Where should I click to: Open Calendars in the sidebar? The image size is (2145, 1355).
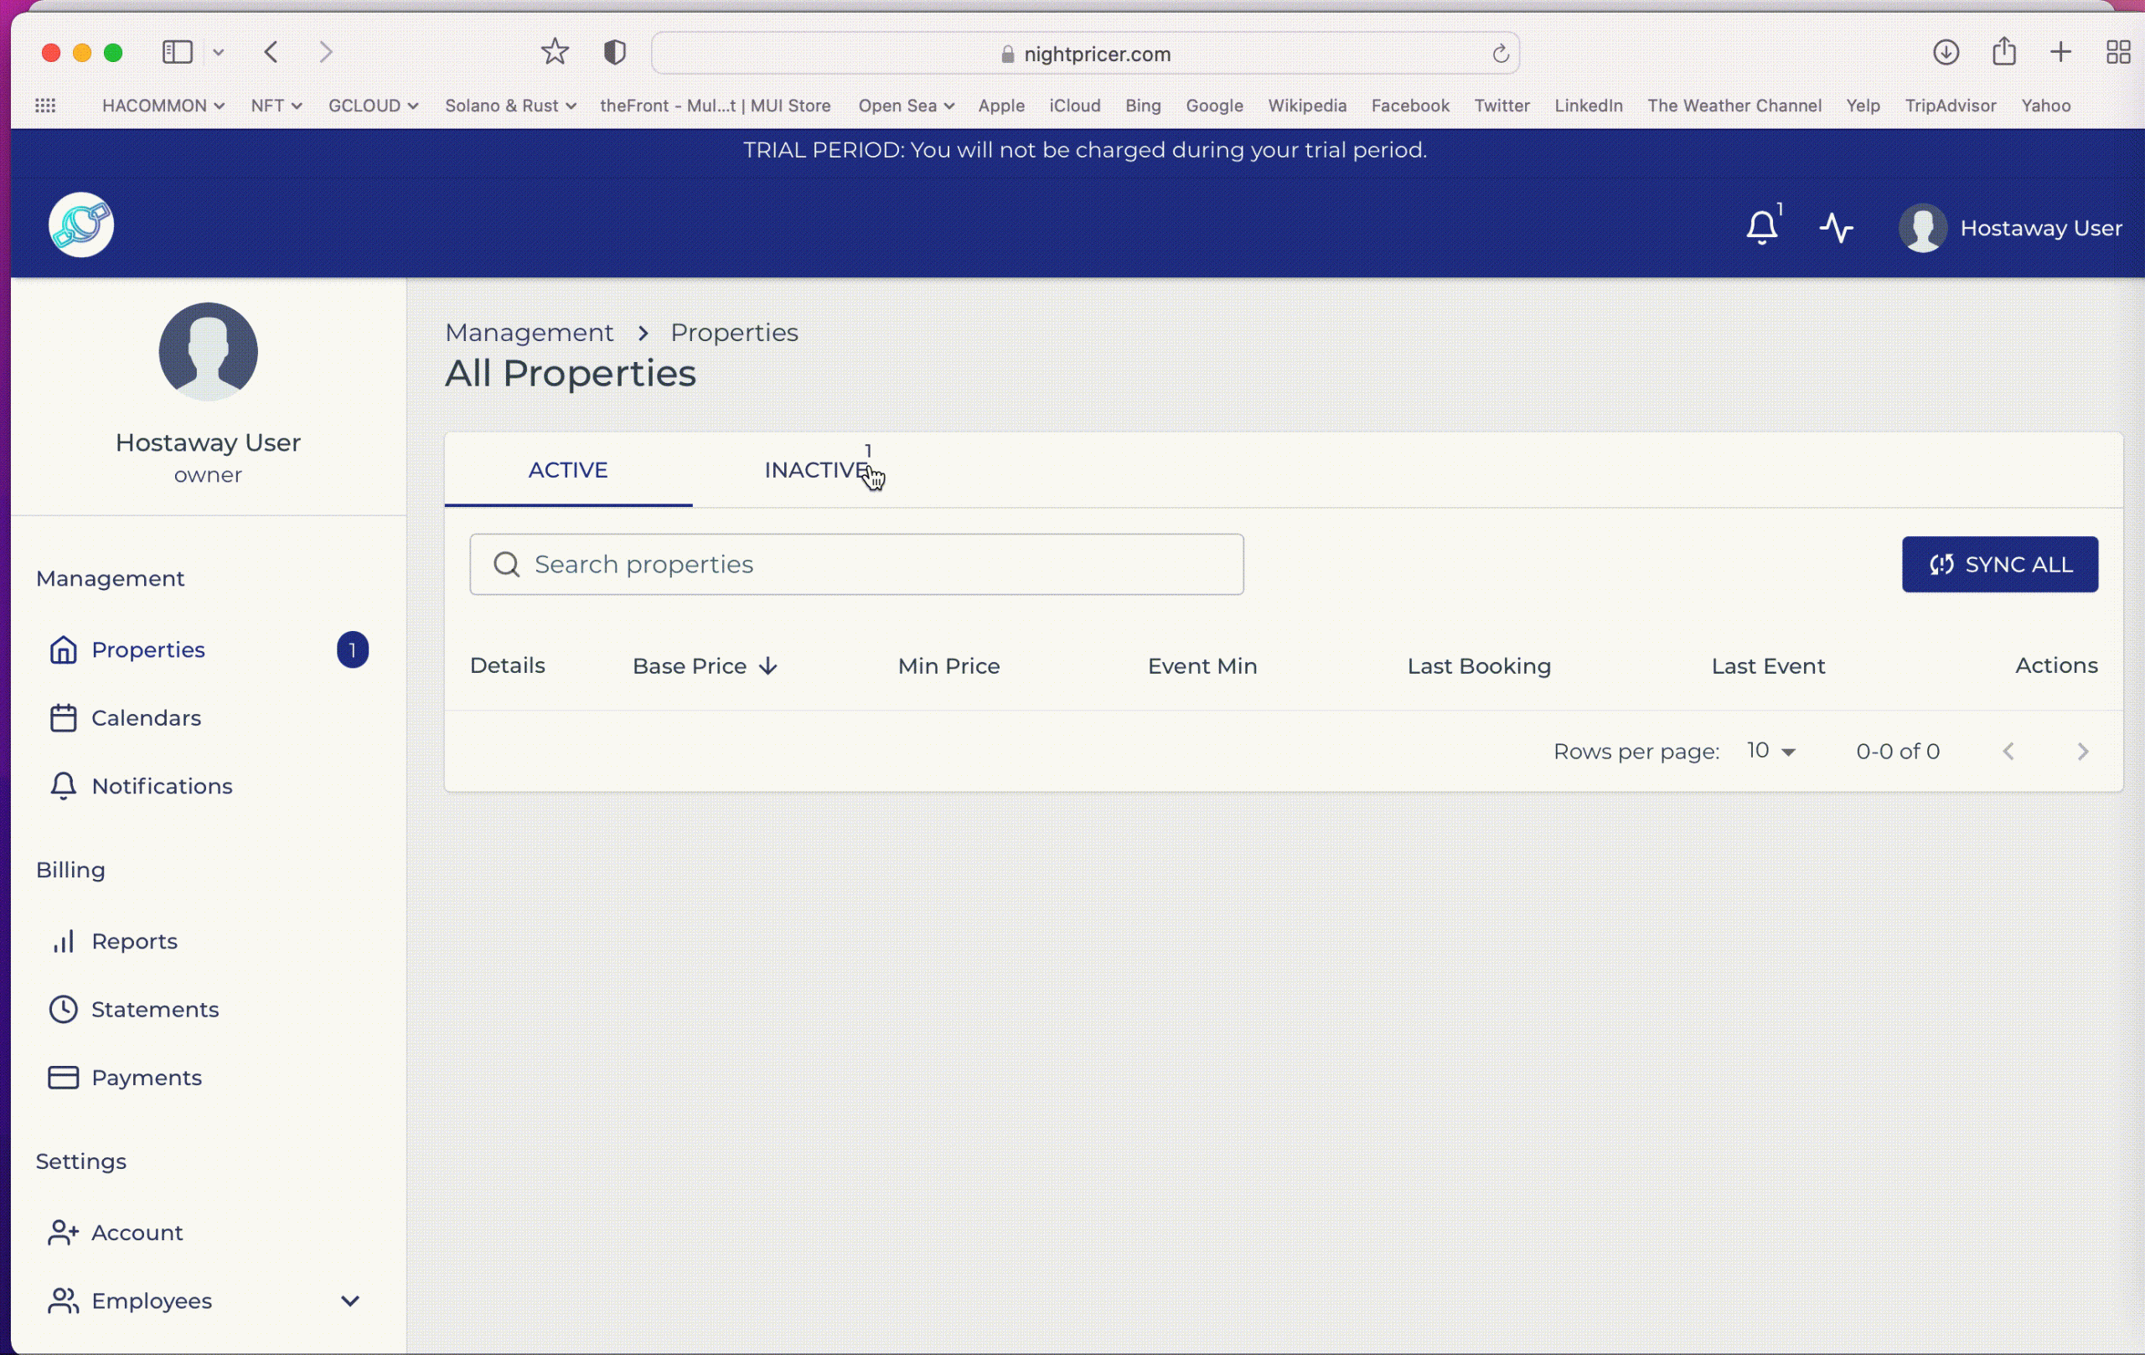(x=145, y=718)
